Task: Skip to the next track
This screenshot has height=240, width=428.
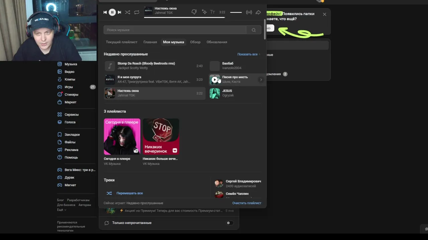Action: [119, 12]
